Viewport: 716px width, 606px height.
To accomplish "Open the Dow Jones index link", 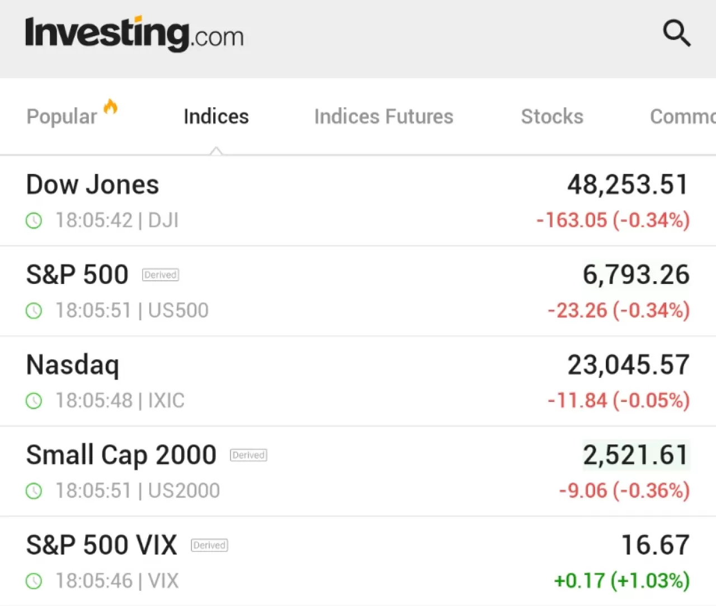I will tap(93, 185).
